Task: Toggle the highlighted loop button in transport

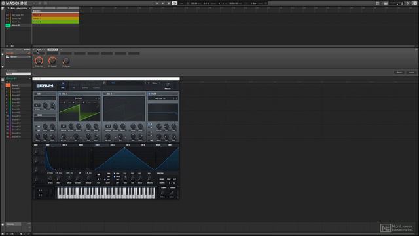Action: point(174,3)
